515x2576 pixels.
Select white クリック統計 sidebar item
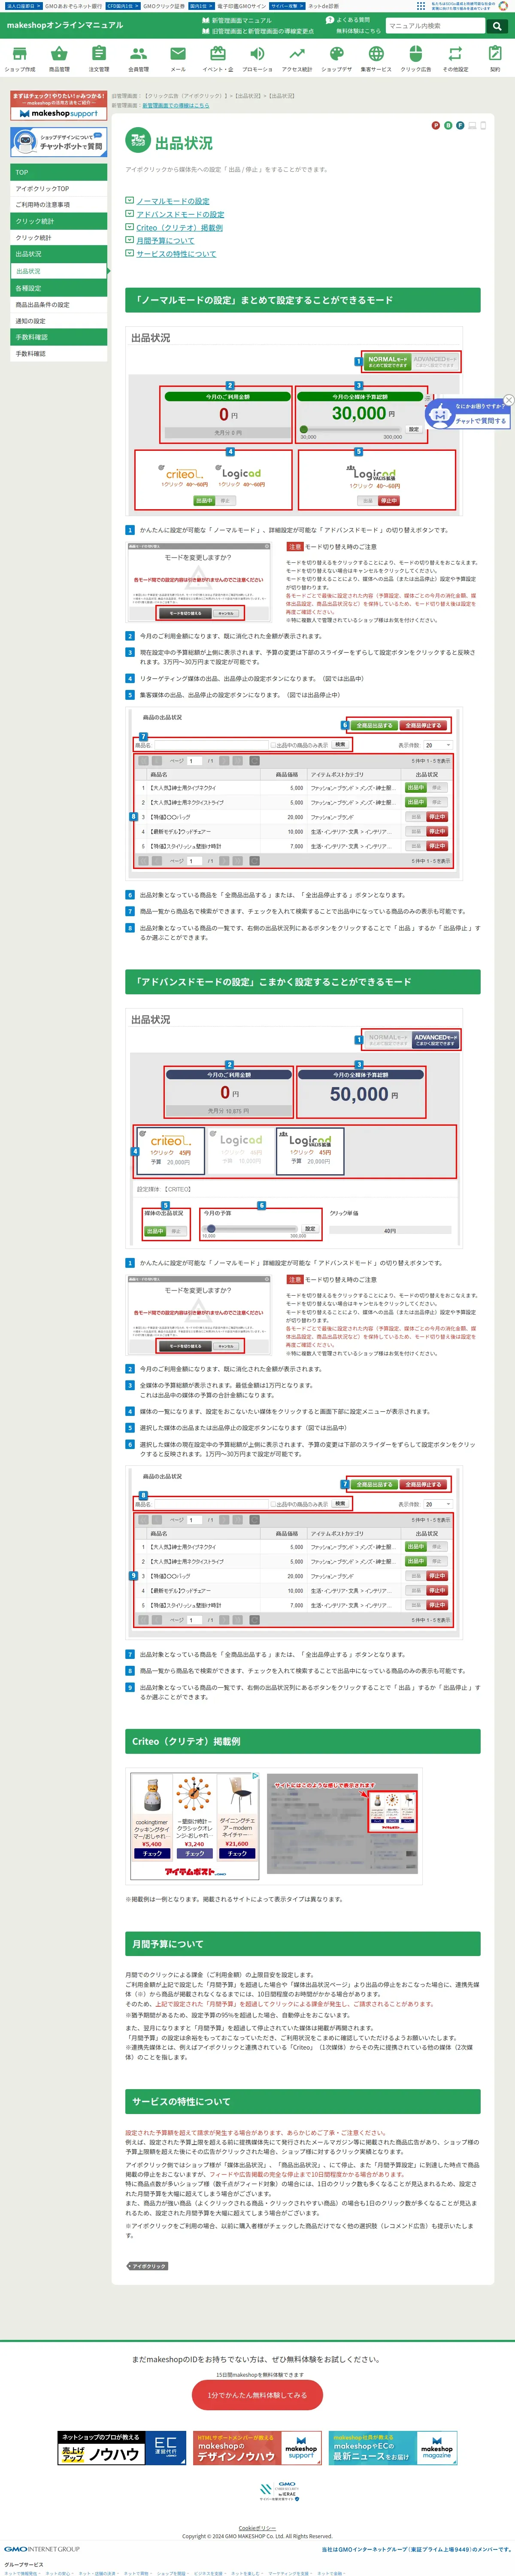pos(59,238)
